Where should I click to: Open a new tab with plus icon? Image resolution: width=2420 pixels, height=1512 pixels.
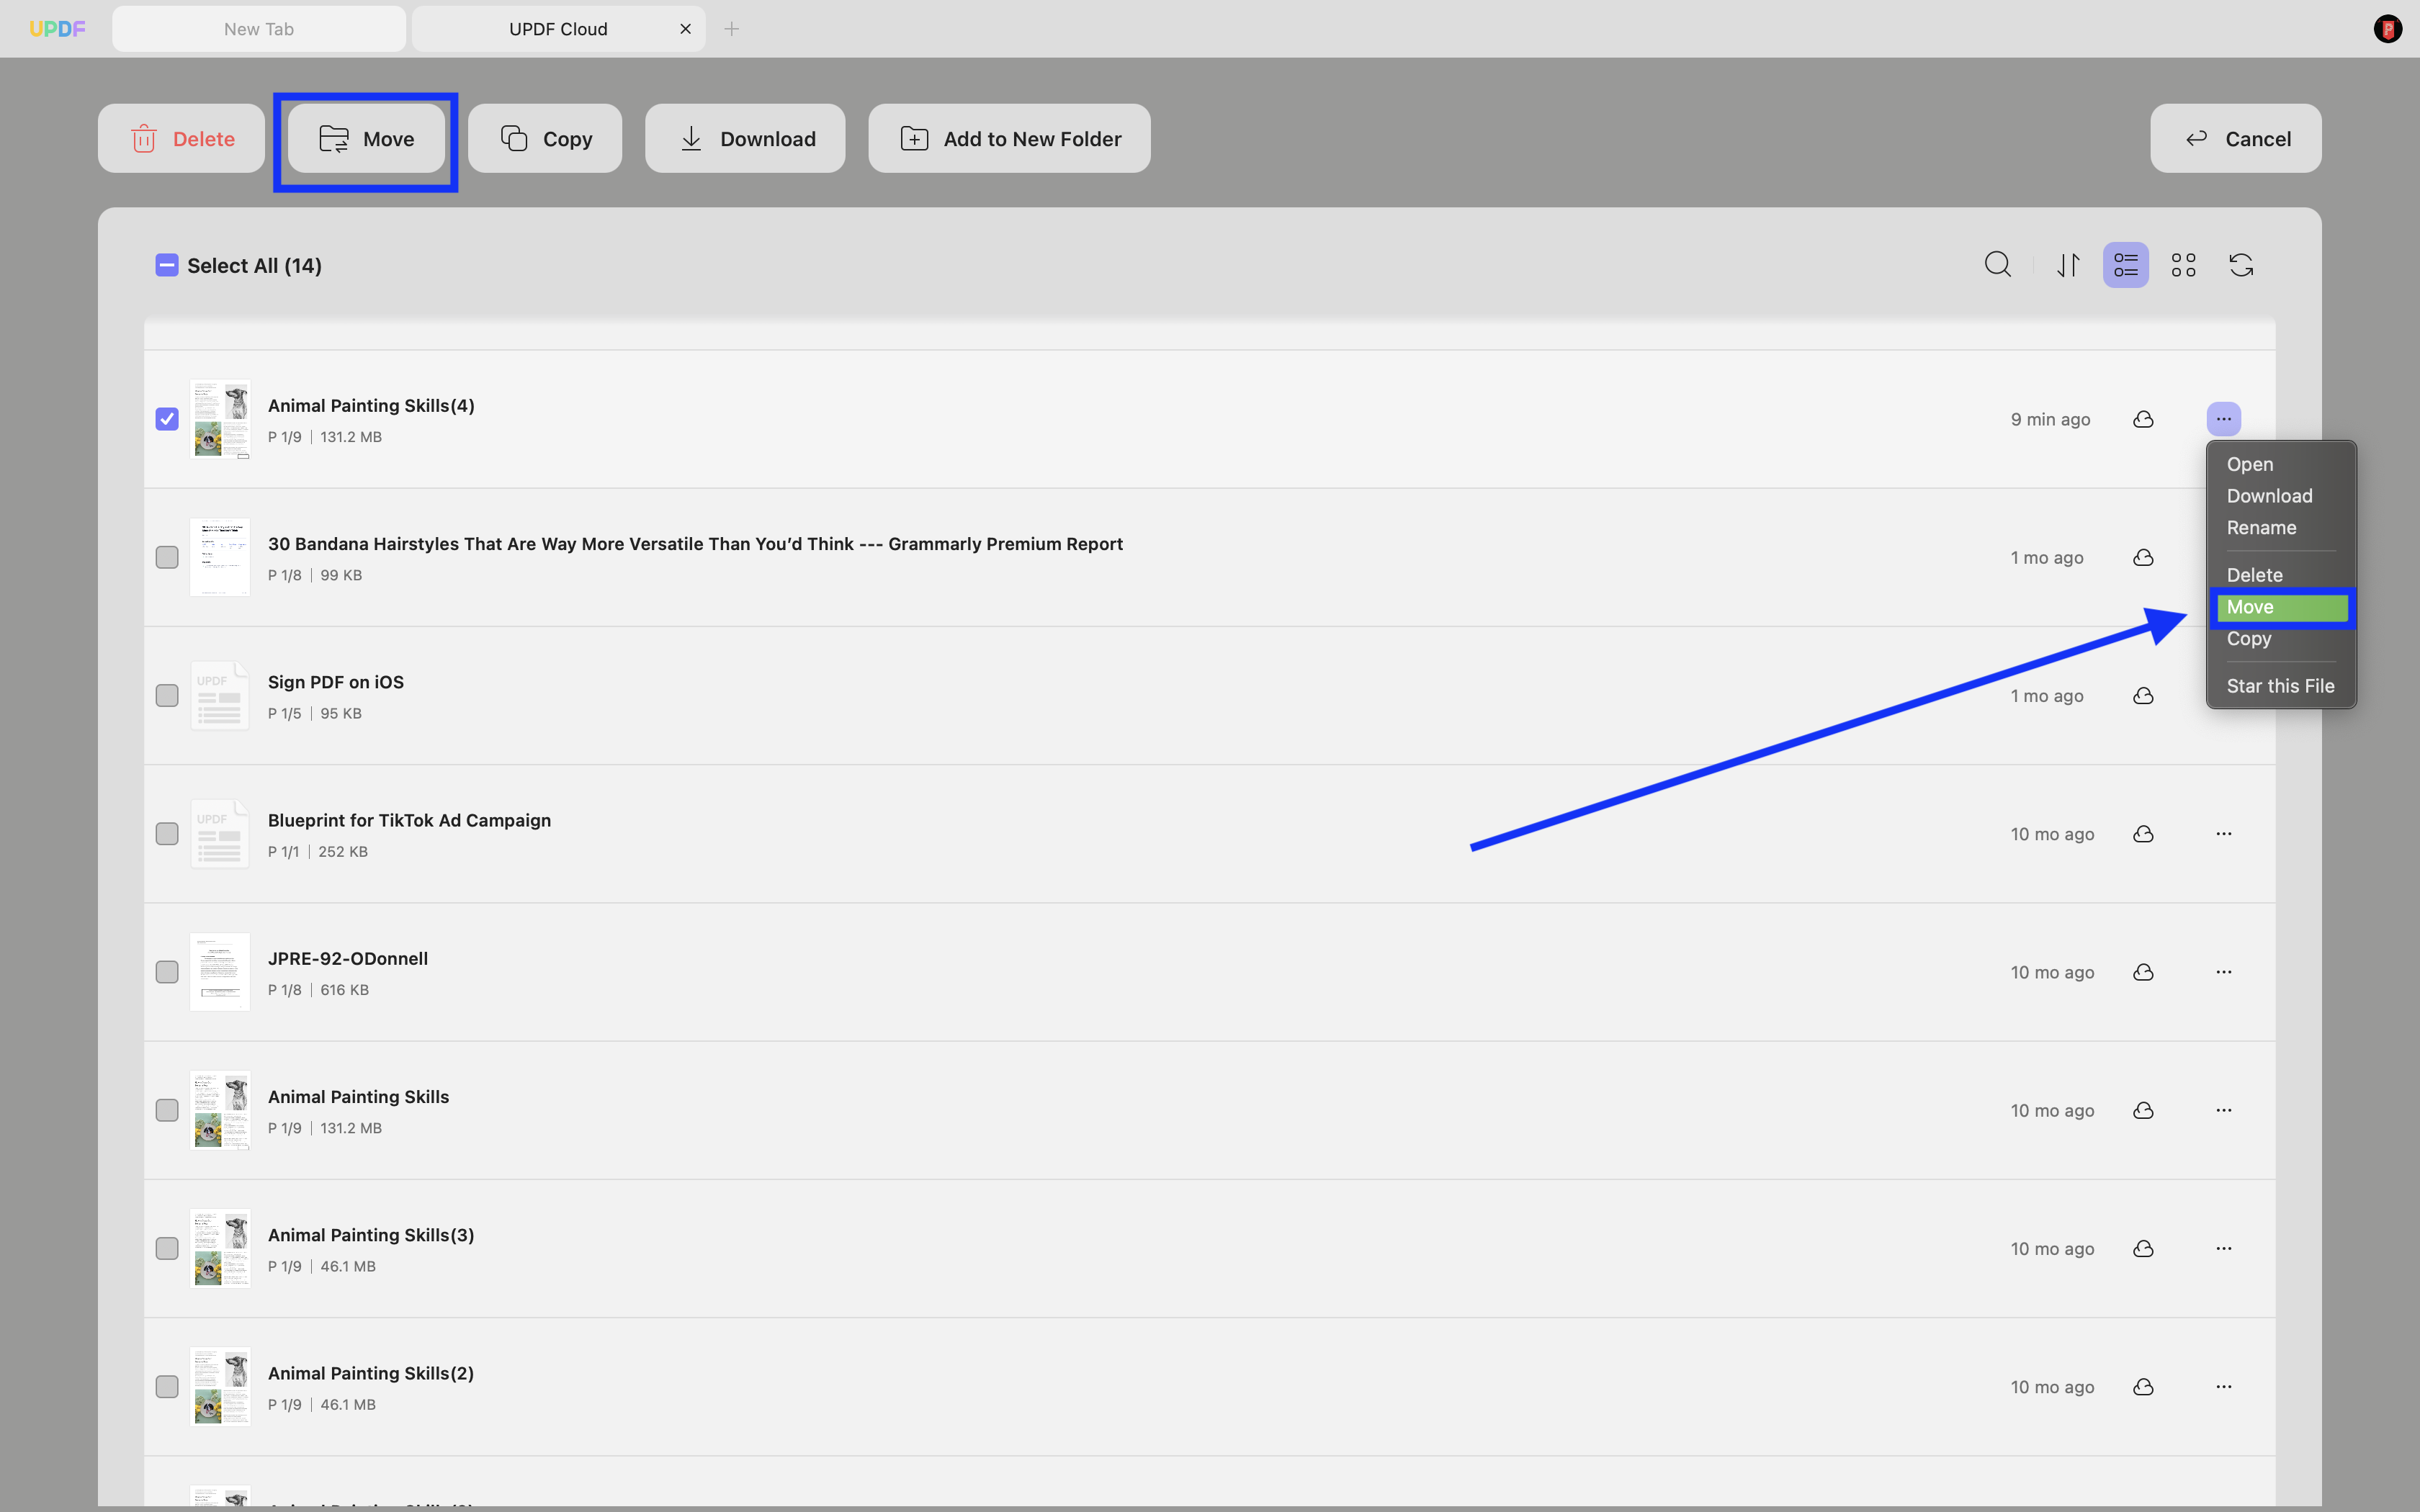[x=732, y=29]
